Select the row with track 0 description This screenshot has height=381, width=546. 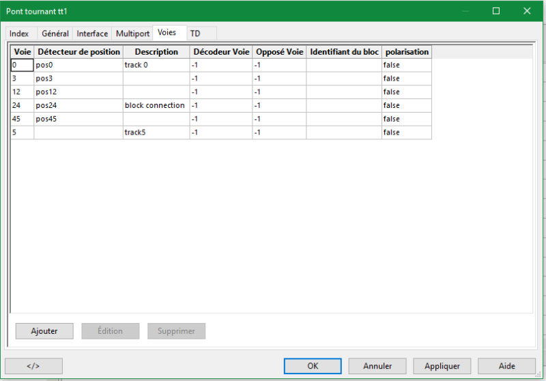[x=156, y=65]
